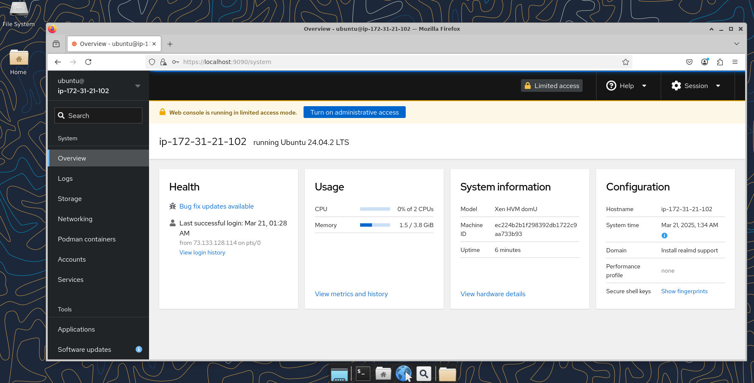Open the Home folder desktop icon
Screen dimensions: 754x383
(x=19, y=62)
